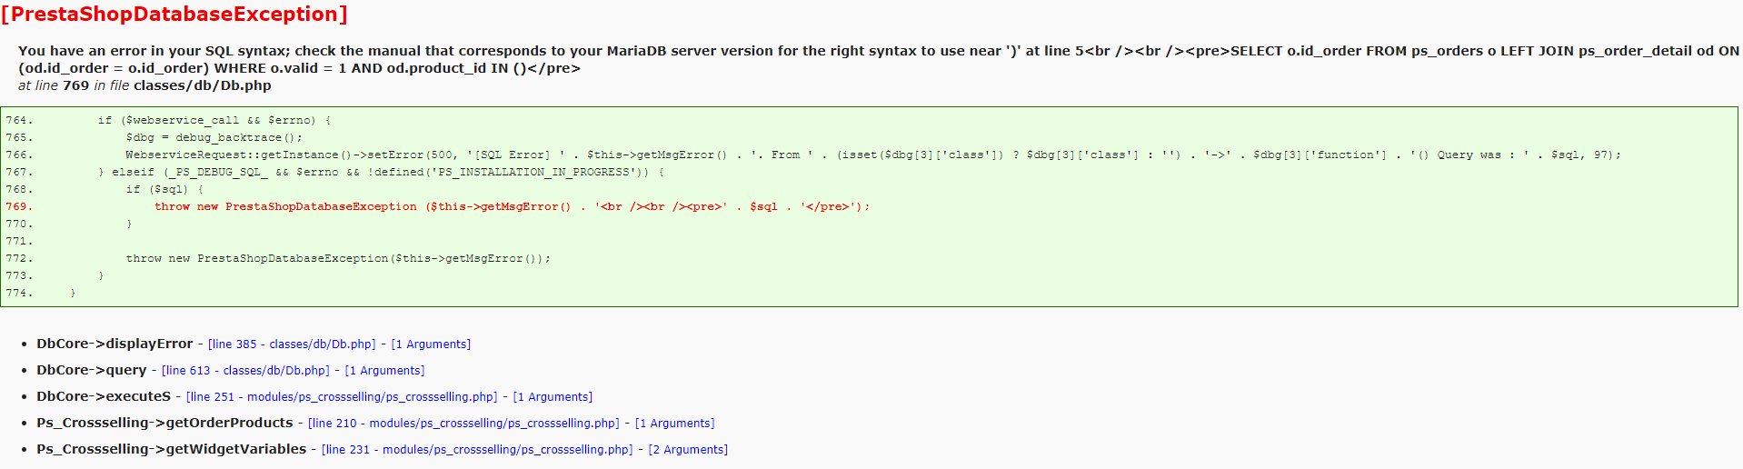The width and height of the screenshot is (1743, 469).
Task: Select the DbCore->query trace entry
Action: (x=91, y=370)
